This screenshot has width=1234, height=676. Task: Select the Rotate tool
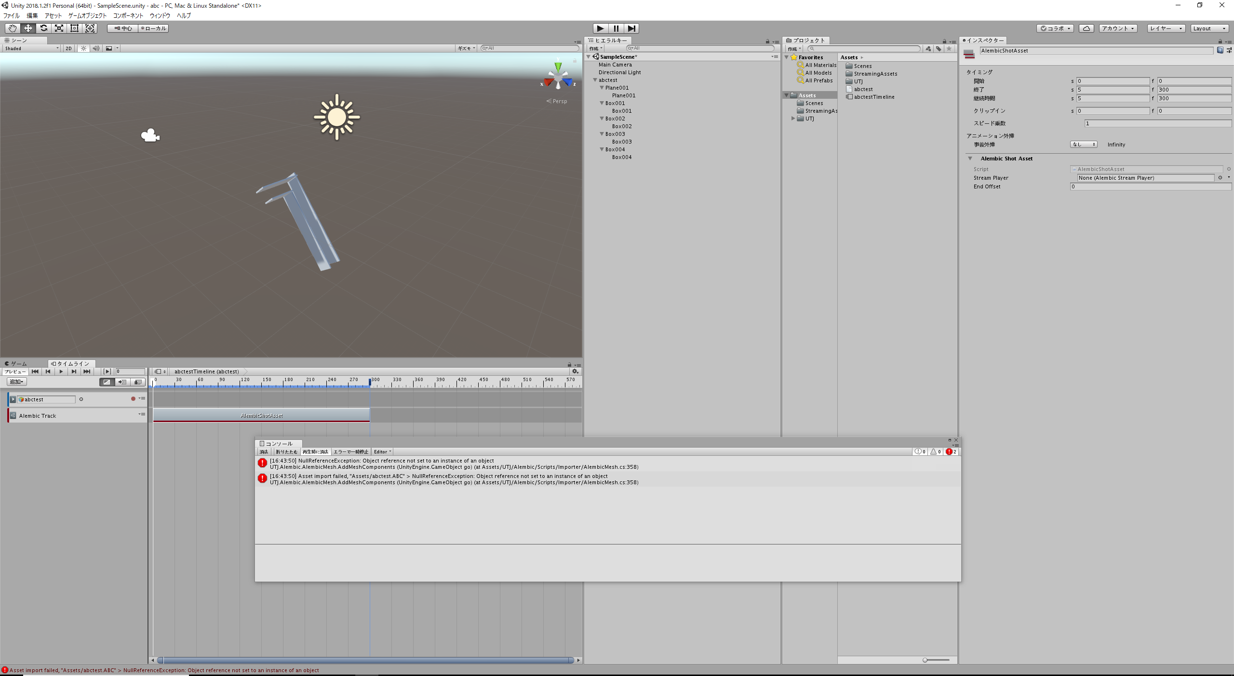click(44, 28)
